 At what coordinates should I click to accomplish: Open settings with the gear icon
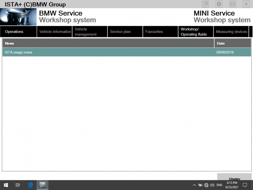pyautogui.click(x=219, y=4)
